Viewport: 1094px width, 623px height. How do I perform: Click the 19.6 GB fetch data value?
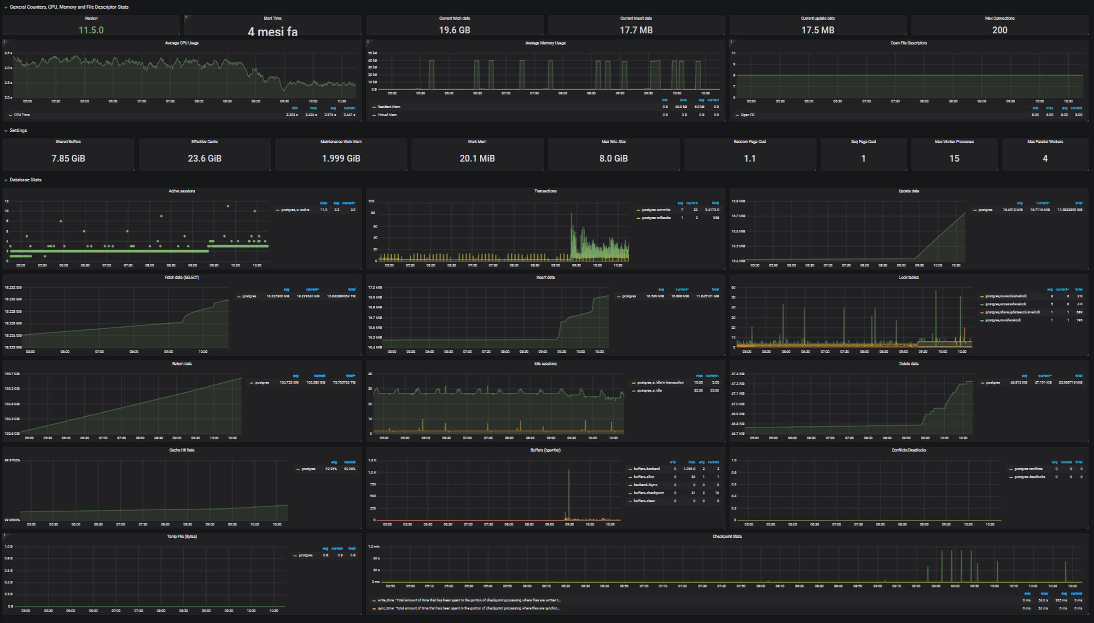click(x=454, y=30)
